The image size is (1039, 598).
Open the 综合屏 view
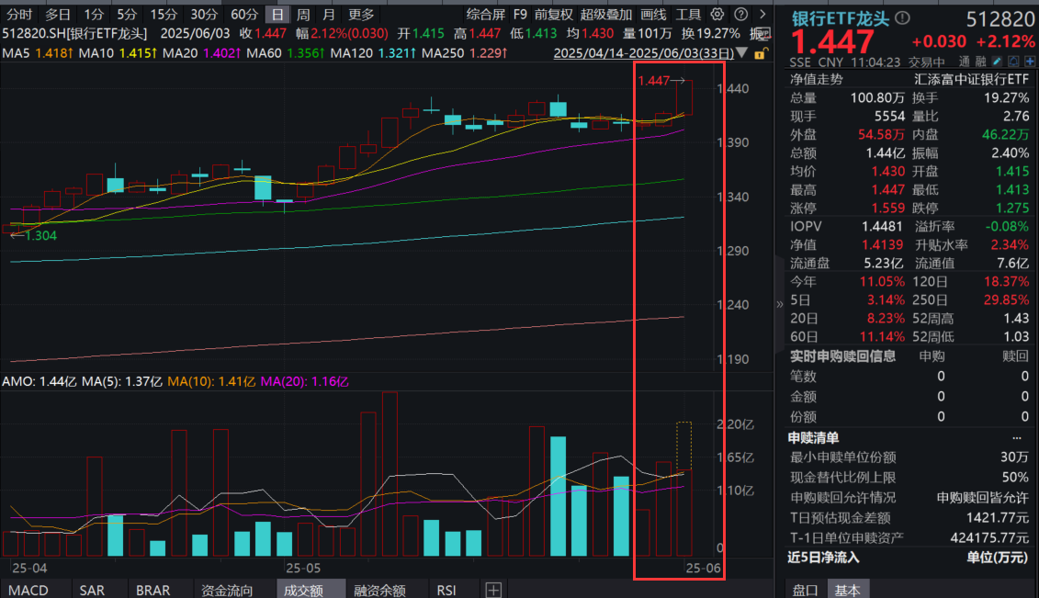coord(486,14)
